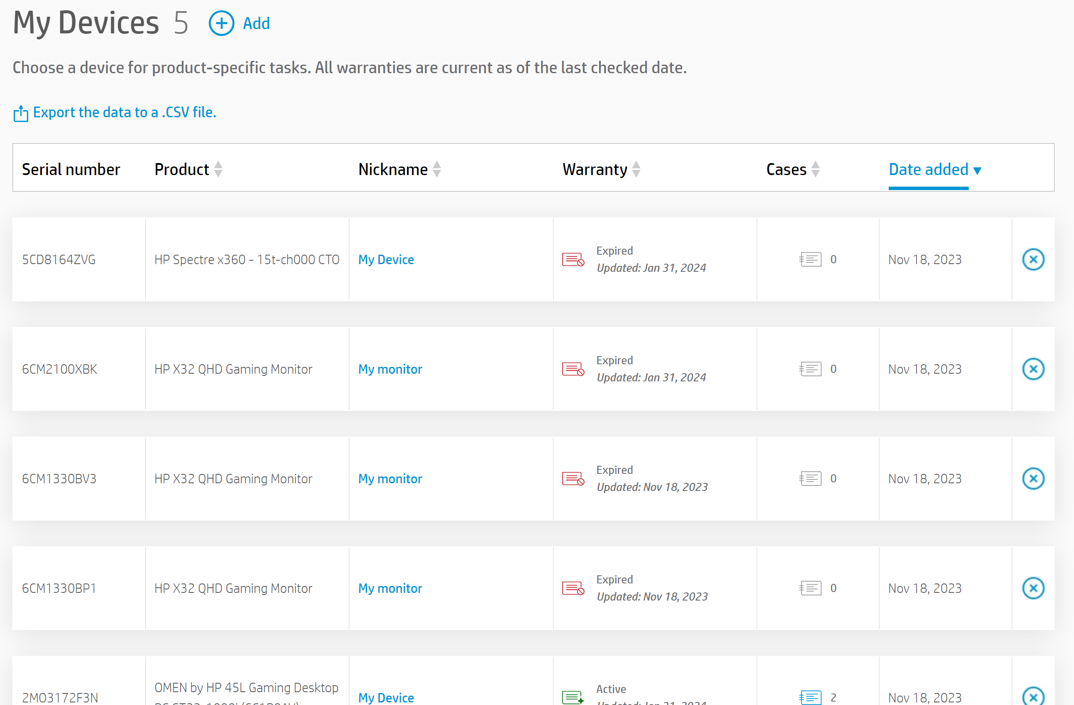Click the Add device plus icon
The image size is (1074, 705).
[x=221, y=23]
